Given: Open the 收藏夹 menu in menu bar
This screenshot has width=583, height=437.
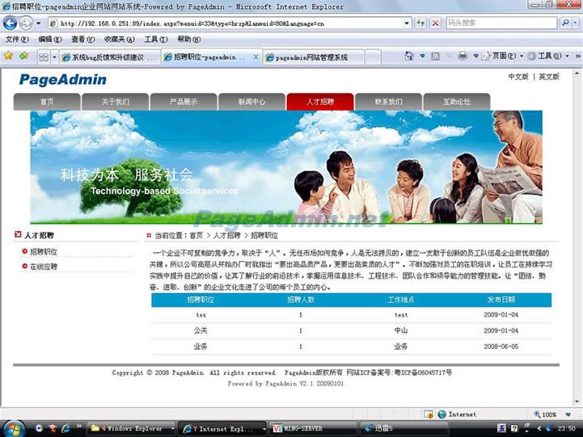Looking at the screenshot, I should [119, 39].
